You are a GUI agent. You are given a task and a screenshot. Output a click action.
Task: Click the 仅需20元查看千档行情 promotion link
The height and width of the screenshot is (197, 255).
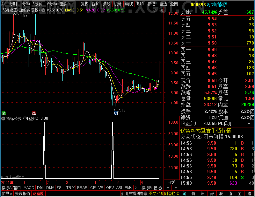(206, 130)
